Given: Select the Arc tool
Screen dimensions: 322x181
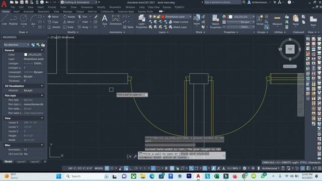Looking at the screenshot, I should click(x=33, y=20).
